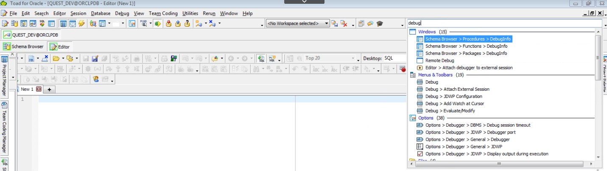Click the delete workspace icon with red X

tap(344, 24)
